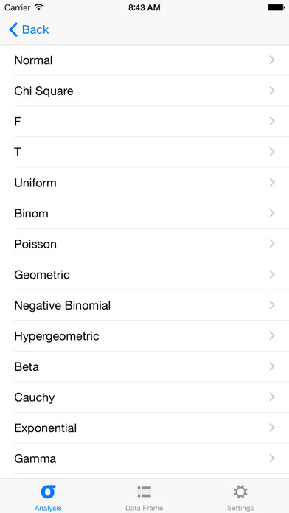Open the Binom distribution
The image size is (289, 513).
pyautogui.click(x=144, y=213)
